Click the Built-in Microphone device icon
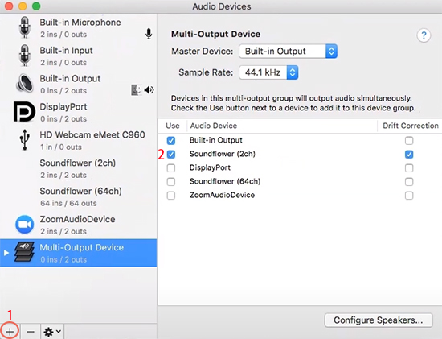This screenshot has height=339, width=442. point(25,27)
